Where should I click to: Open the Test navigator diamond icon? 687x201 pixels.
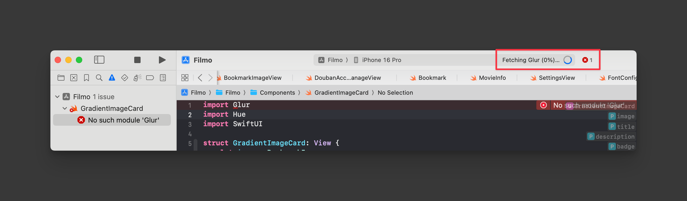[x=125, y=78]
